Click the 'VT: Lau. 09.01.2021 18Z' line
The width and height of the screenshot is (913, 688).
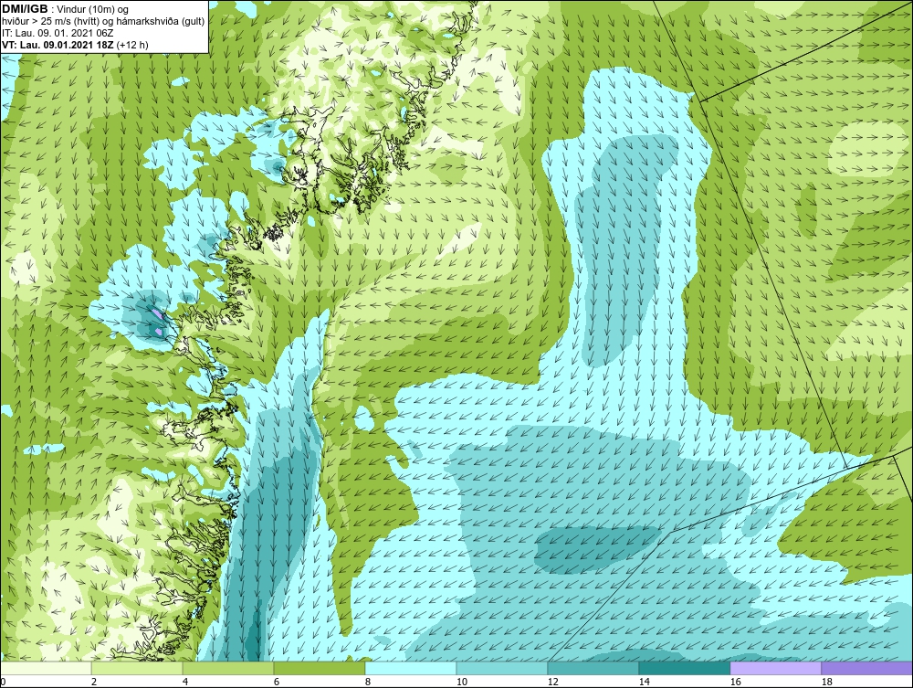pos(58,44)
